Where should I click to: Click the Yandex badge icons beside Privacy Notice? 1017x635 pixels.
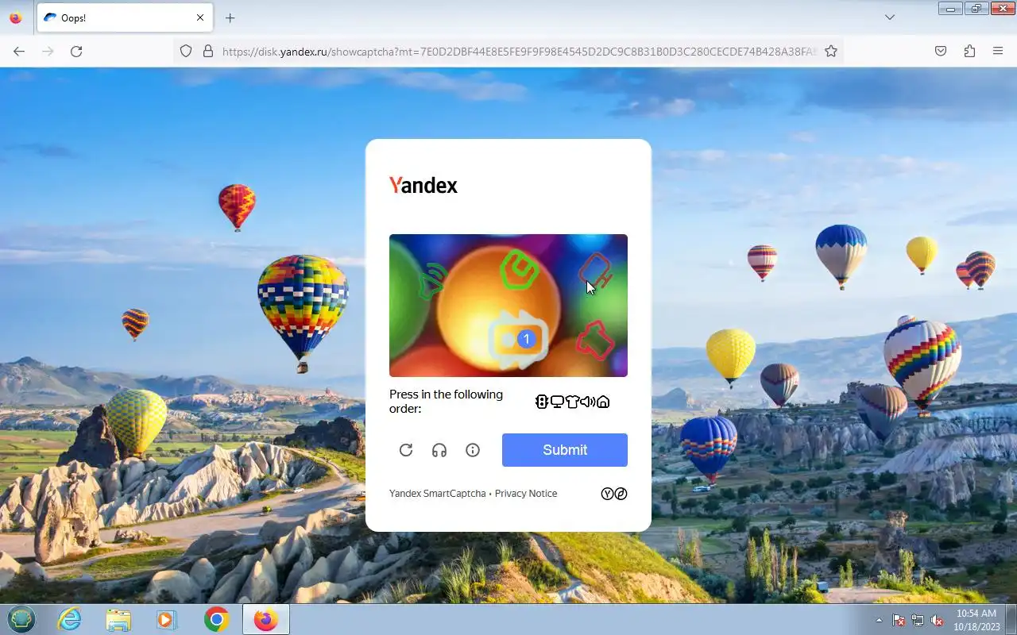click(x=614, y=494)
